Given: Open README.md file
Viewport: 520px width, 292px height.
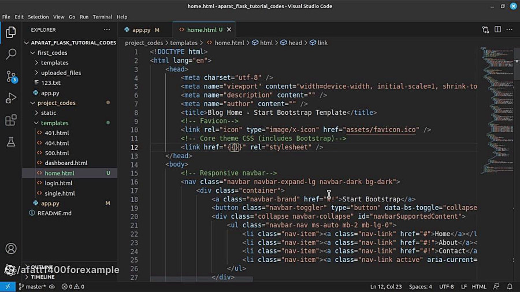Looking at the screenshot, I should (x=54, y=213).
